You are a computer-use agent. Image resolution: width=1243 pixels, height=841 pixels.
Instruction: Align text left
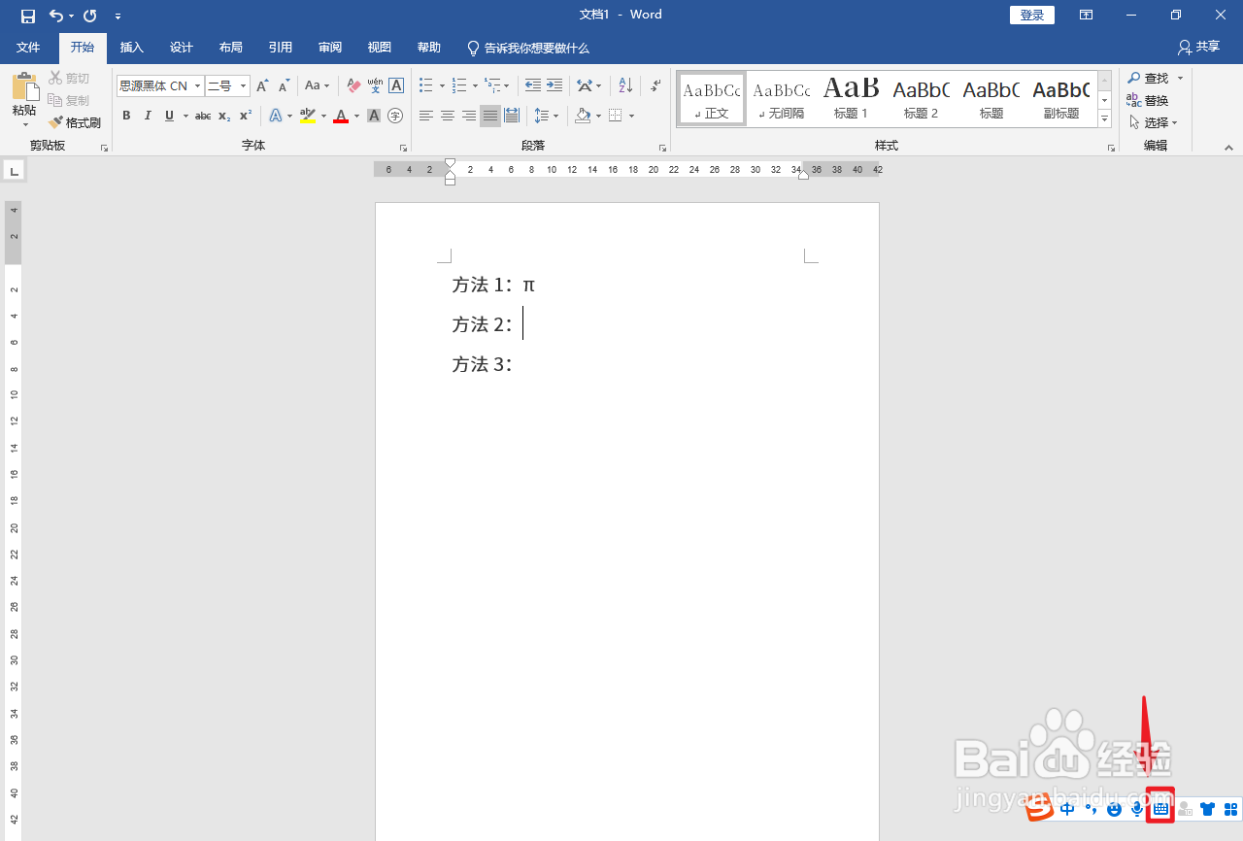click(x=426, y=116)
